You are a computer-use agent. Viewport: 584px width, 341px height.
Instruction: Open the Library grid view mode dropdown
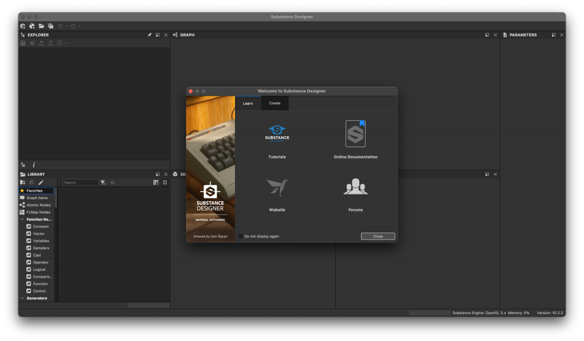point(156,182)
